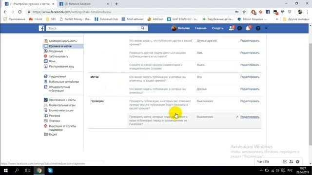
Task: Open Мой кабинет bookmark
Action: click(133, 19)
